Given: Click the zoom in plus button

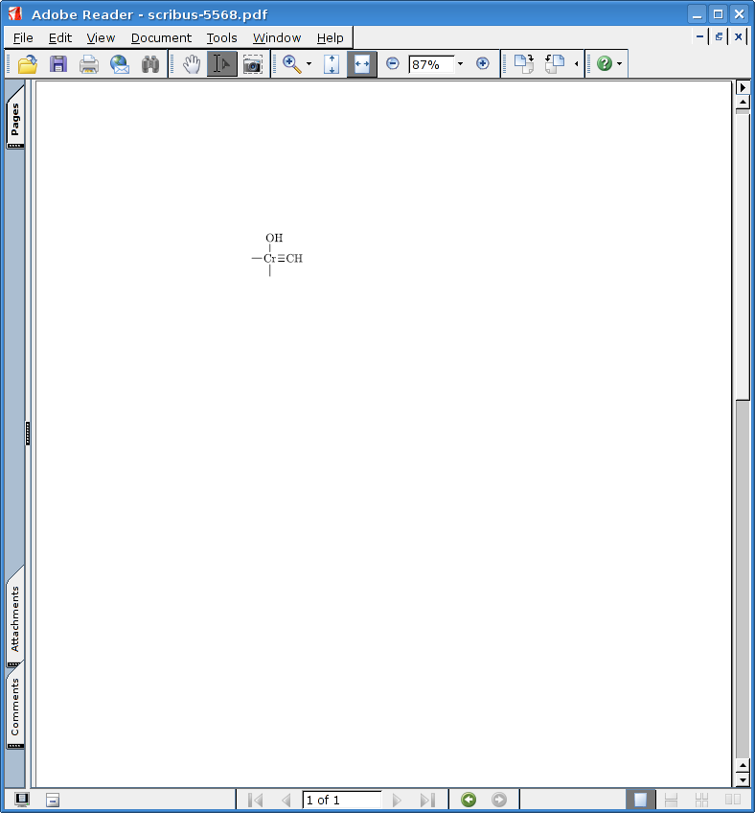Looking at the screenshot, I should tap(482, 64).
